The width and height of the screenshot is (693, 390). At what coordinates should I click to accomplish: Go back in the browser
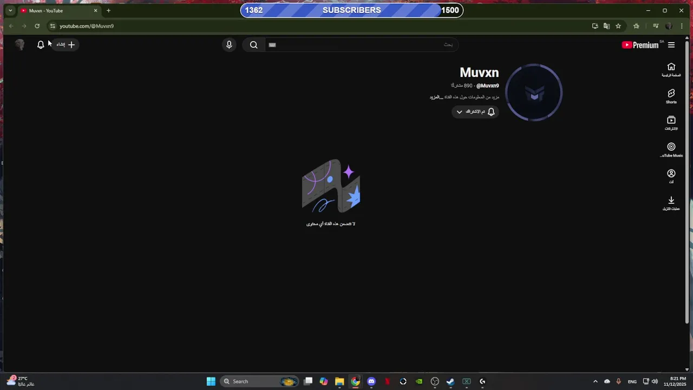[x=11, y=26]
